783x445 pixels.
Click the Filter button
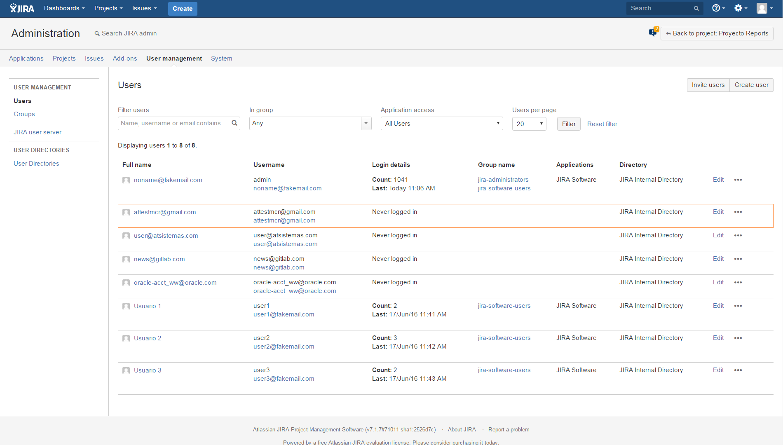[569, 124]
